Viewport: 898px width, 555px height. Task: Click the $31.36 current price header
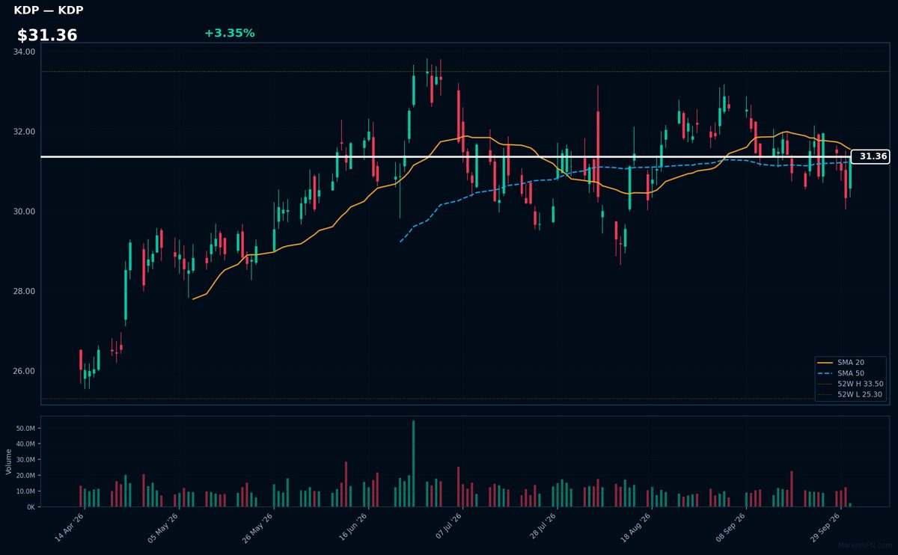[47, 35]
